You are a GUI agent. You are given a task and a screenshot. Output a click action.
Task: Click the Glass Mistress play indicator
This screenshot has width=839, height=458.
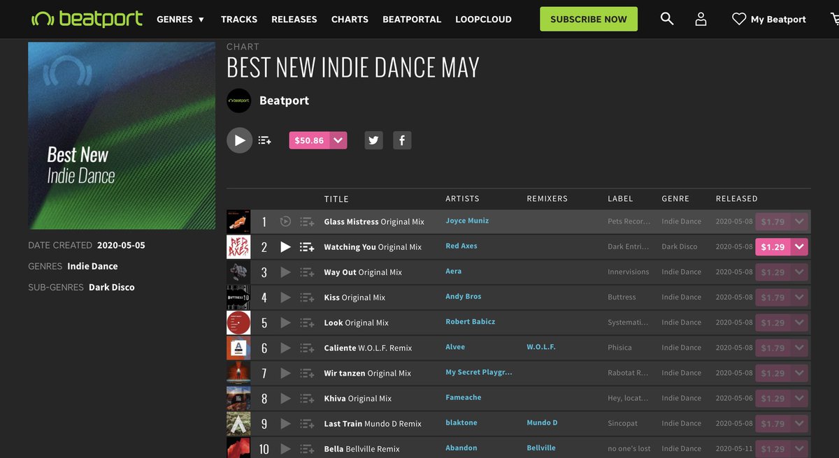(x=285, y=221)
